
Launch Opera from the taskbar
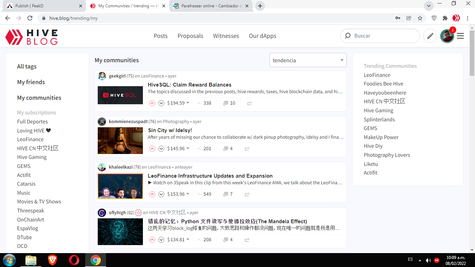(x=74, y=260)
